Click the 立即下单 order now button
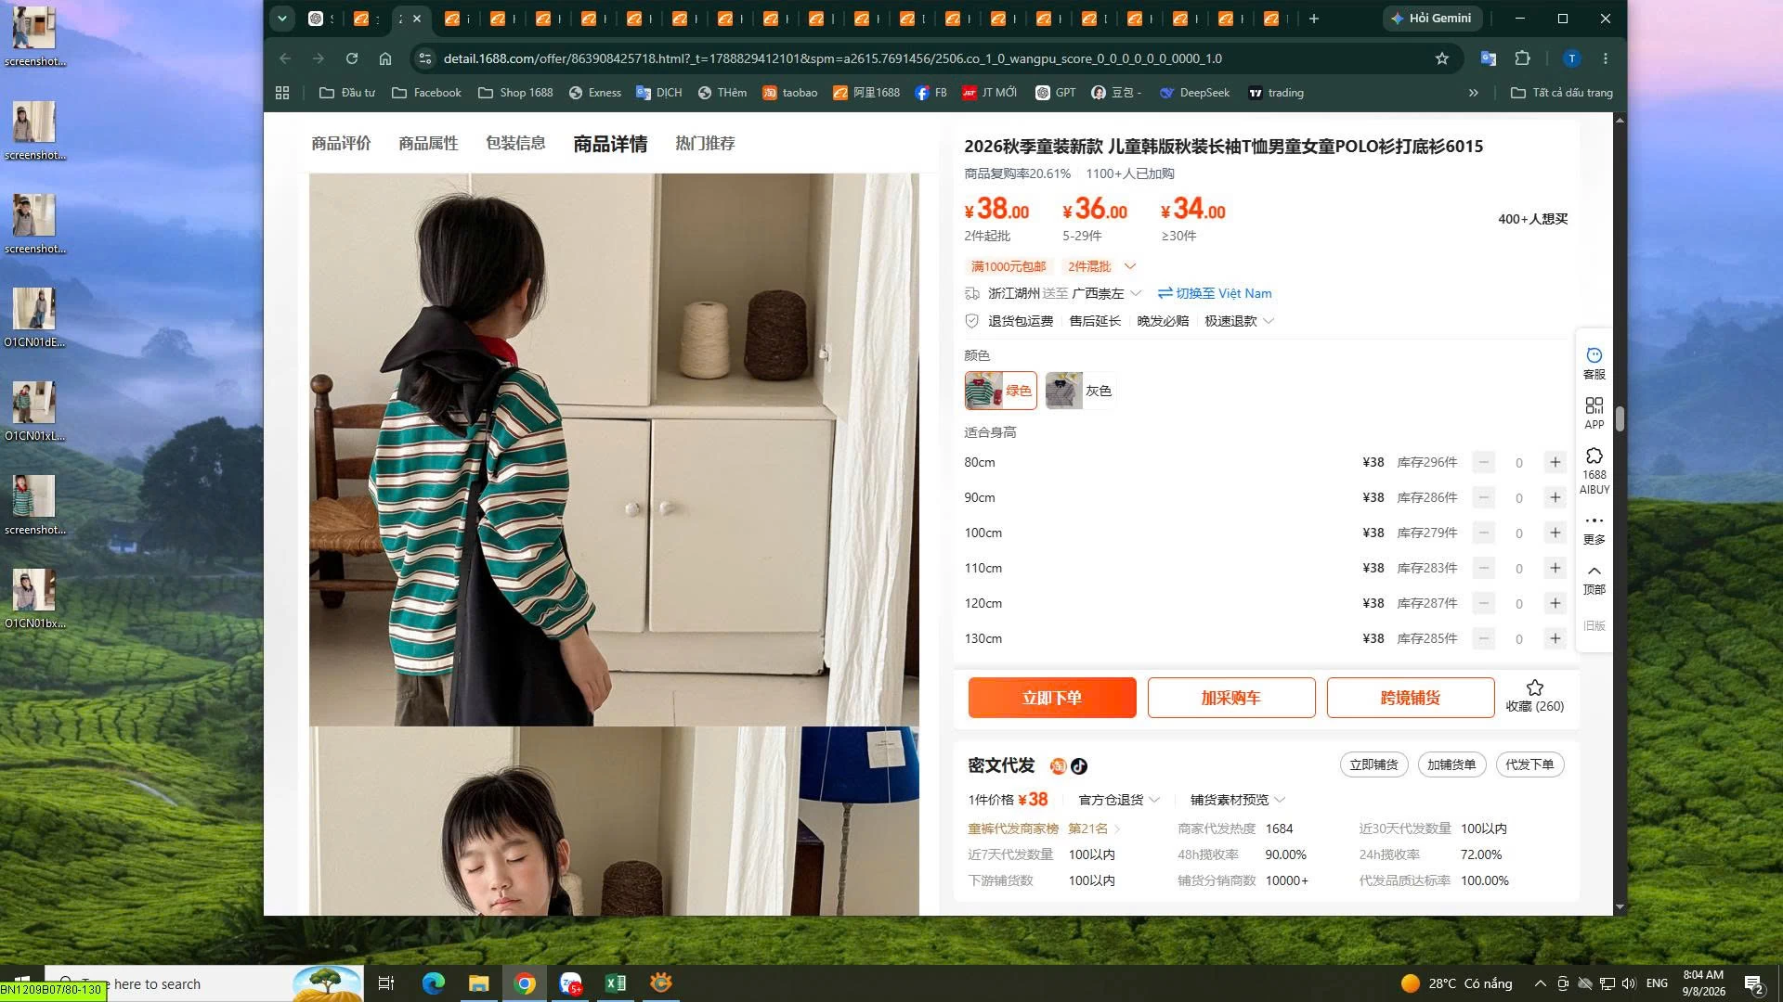The width and height of the screenshot is (1783, 1002). (x=1052, y=698)
